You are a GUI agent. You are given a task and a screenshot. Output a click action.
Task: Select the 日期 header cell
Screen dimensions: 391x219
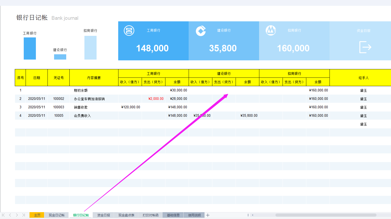[37, 78]
